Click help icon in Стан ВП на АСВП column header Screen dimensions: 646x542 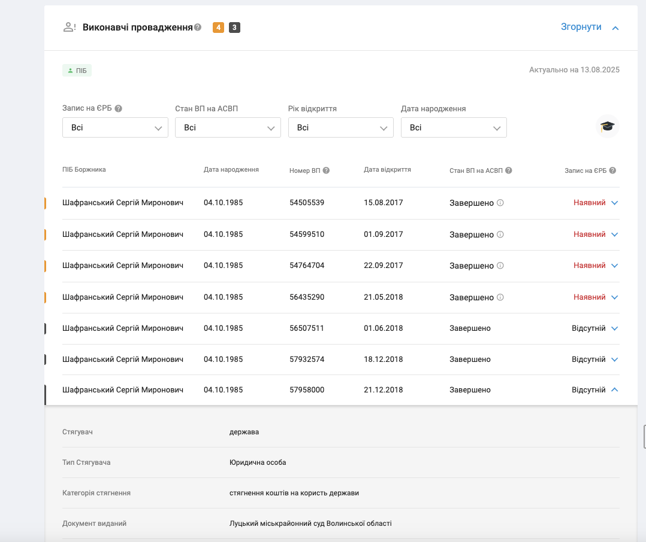(x=508, y=170)
